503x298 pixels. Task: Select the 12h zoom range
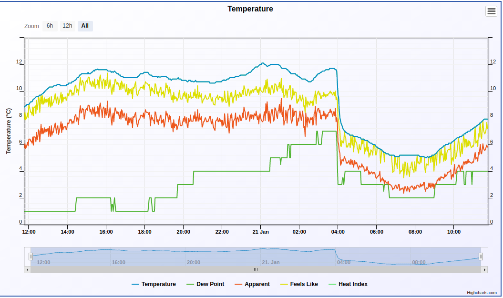[x=67, y=26]
